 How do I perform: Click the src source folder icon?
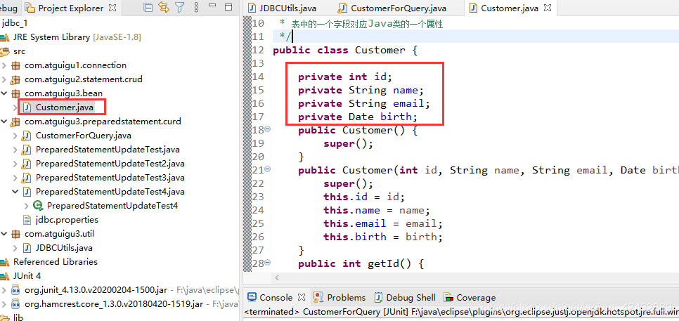5,51
